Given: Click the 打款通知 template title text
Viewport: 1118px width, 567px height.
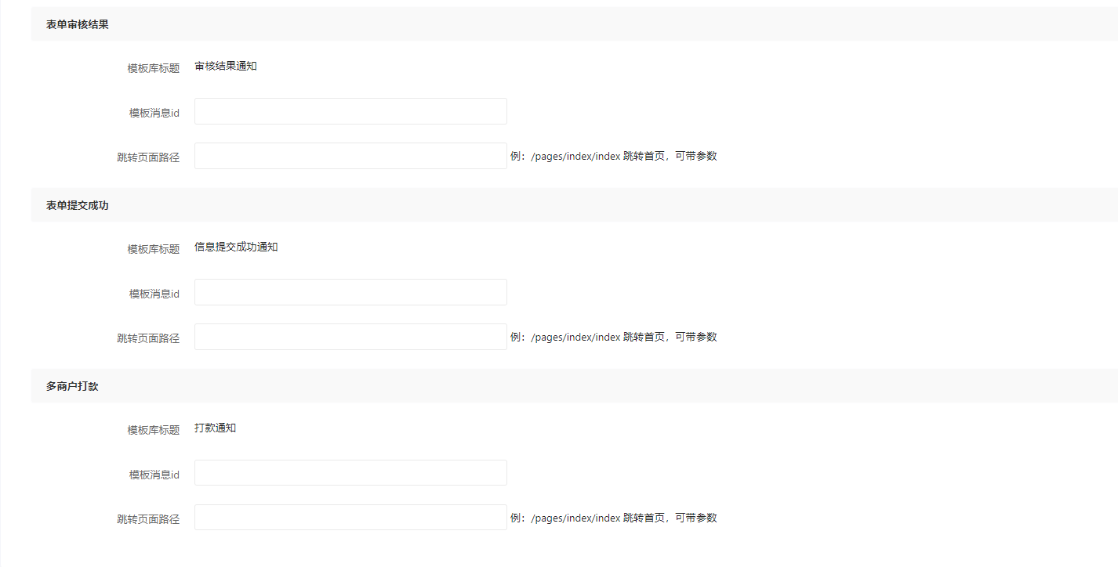Looking at the screenshot, I should pyautogui.click(x=215, y=428).
